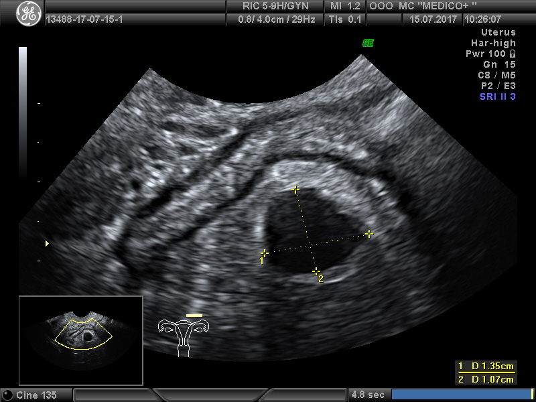Viewport: 536px width, 402px height.
Task: Click measurement 1 D 1.35cm result
Action: (486, 366)
